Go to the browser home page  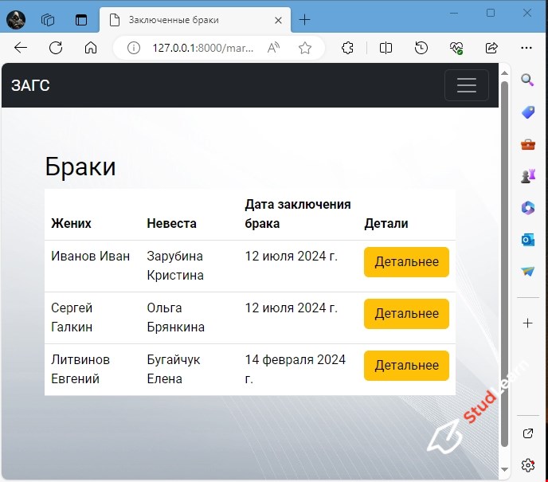(91, 48)
